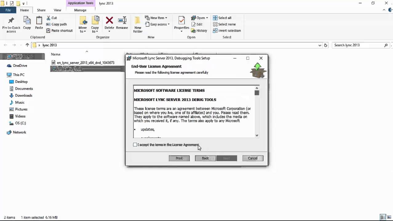Click Application Tools contextual tab
393x221 pixels.
81,3
